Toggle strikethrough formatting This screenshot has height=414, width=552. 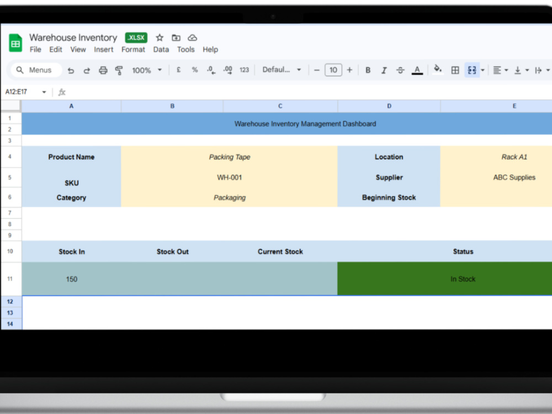[400, 70]
